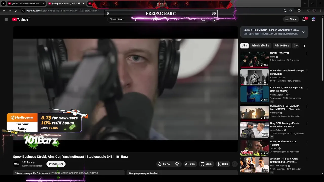Image resolution: width=324 pixels, height=182 pixels.
Task: Open options for HAVAL - TOÙTOÙ
Action: pos(307,54)
